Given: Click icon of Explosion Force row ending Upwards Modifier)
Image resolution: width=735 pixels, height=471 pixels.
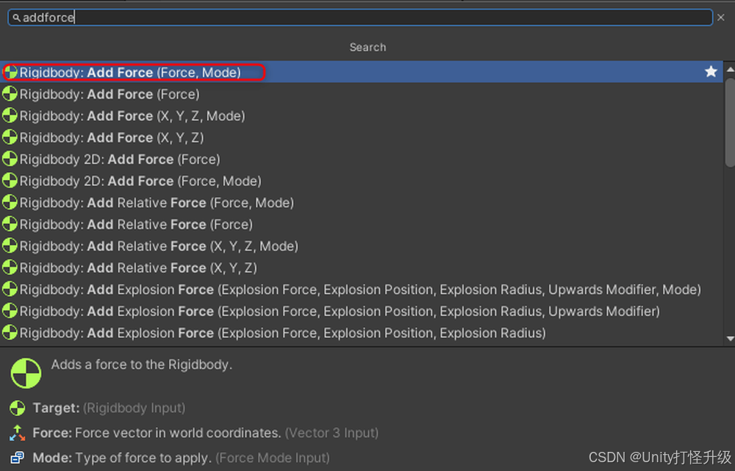Looking at the screenshot, I should (10, 311).
